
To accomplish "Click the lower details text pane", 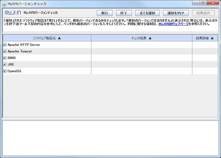I will [110, 138].
